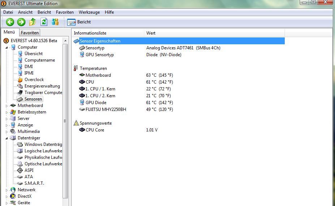
Task: Move up one level in toolbar
Action: (33, 22)
